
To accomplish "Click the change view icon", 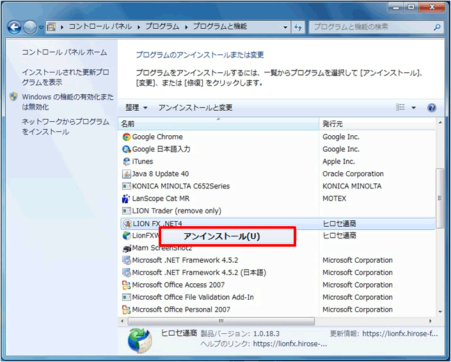I will point(400,108).
